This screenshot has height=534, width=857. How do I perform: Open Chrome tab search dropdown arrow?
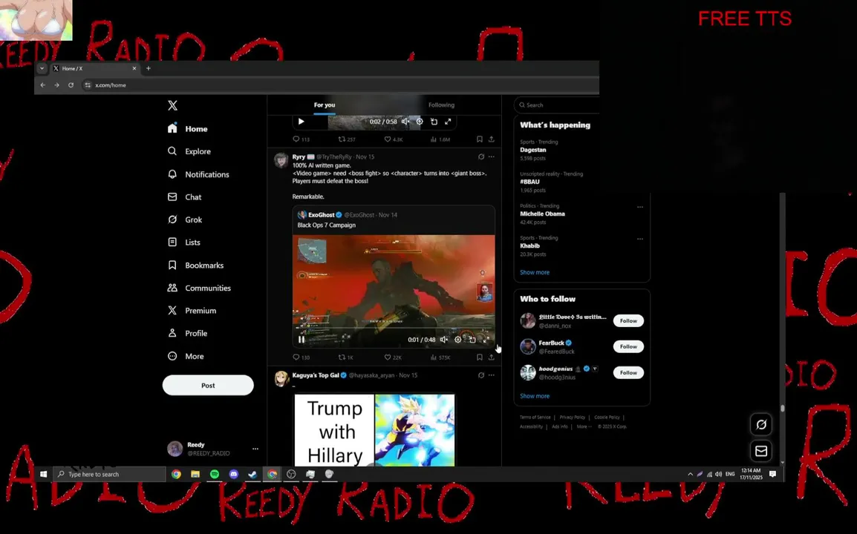[42, 68]
